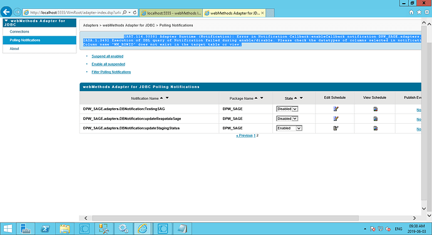432x235 pixels.
Task: Sort State column descending
Action: point(301,98)
